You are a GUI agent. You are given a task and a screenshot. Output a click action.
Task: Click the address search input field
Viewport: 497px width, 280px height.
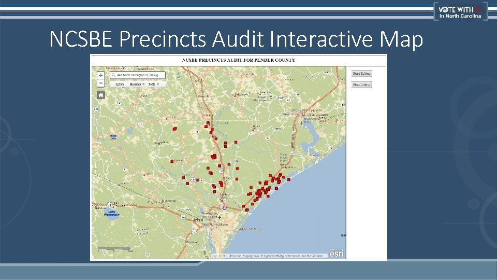pos(138,75)
